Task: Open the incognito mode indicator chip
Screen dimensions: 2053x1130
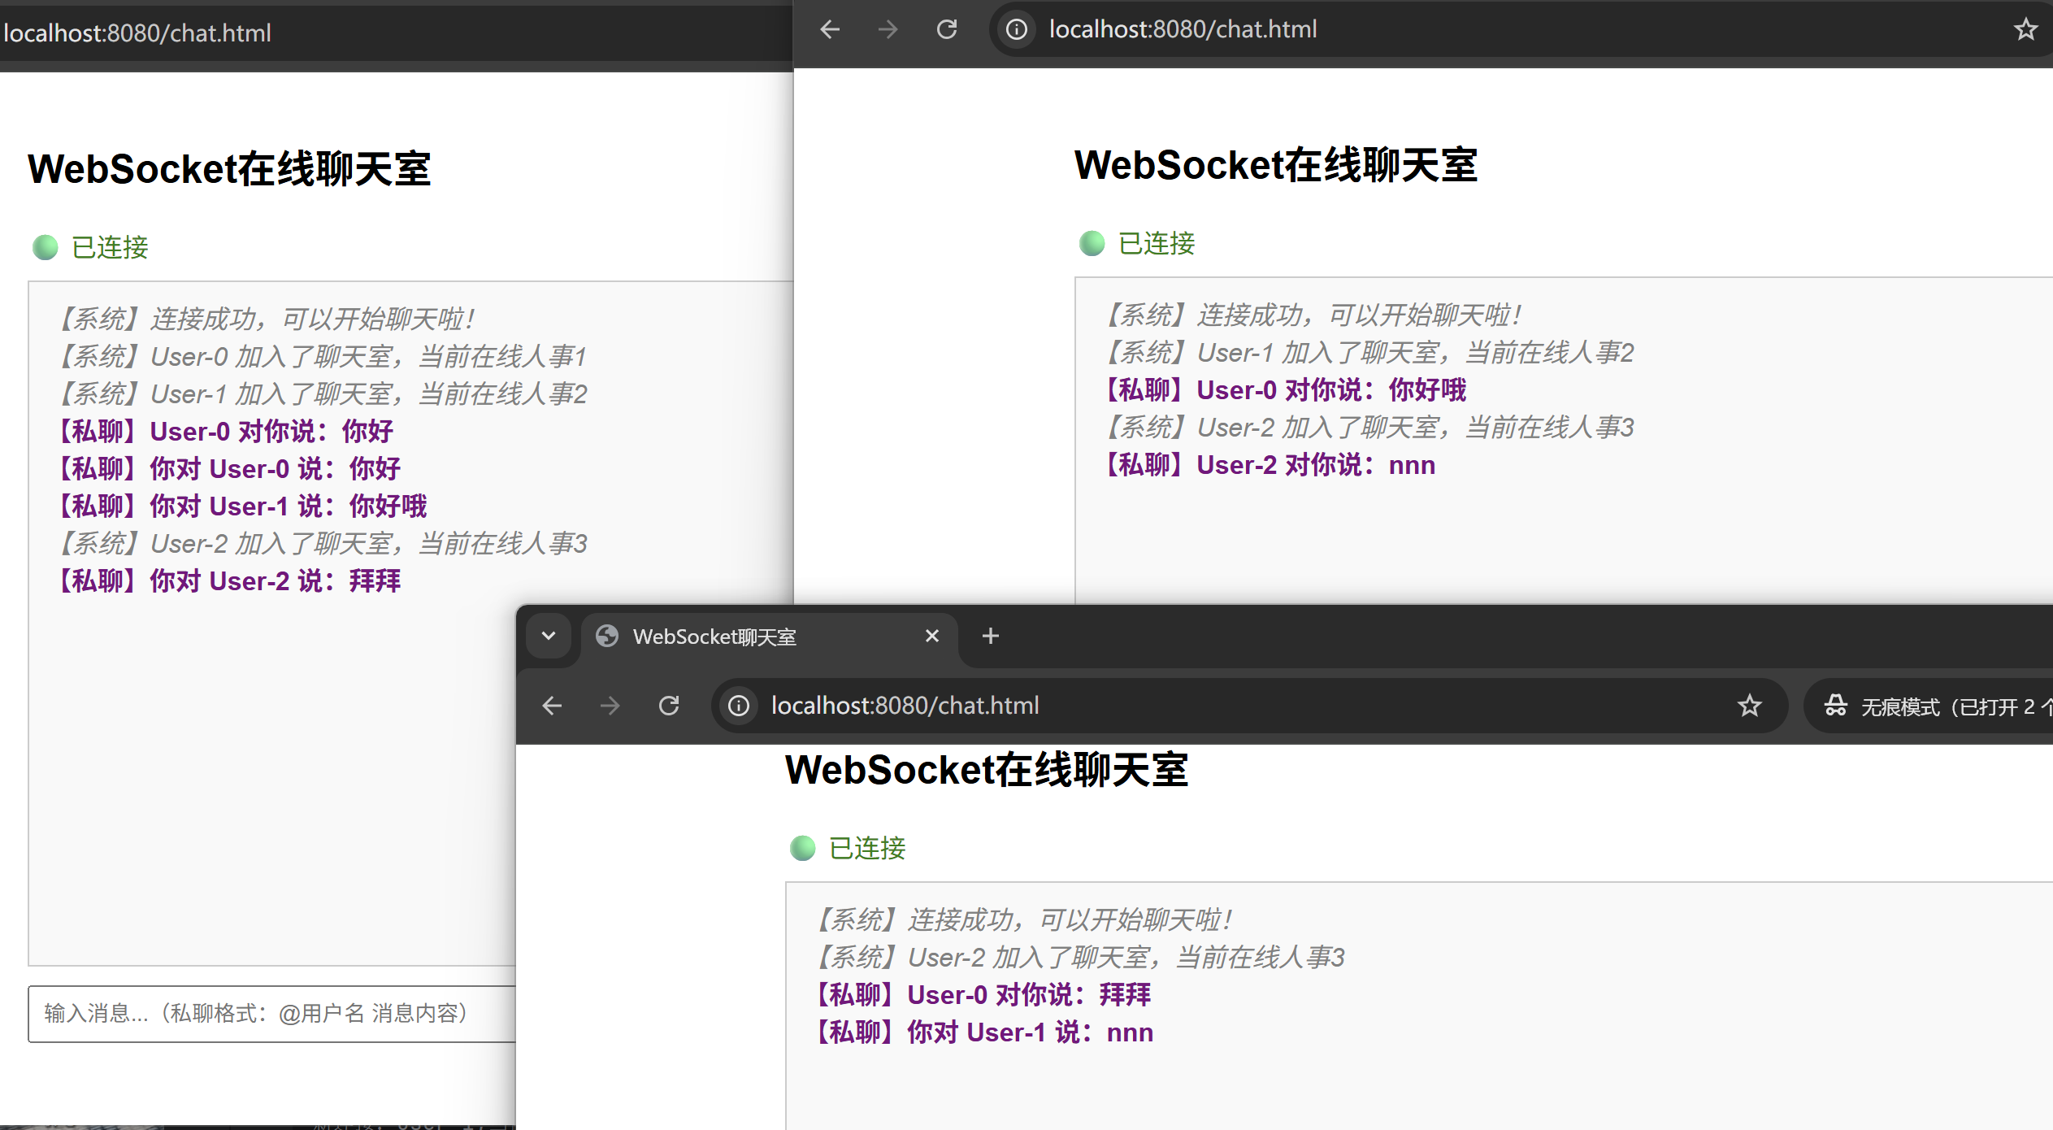Action: [x=1934, y=706]
